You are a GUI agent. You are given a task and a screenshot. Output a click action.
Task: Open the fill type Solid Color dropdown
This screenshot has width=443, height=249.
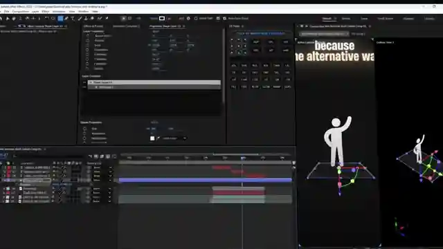click(174, 138)
